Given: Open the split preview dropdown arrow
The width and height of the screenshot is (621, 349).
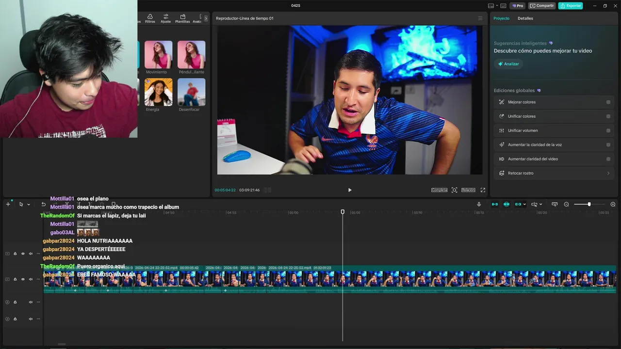Looking at the screenshot, I should 541,205.
